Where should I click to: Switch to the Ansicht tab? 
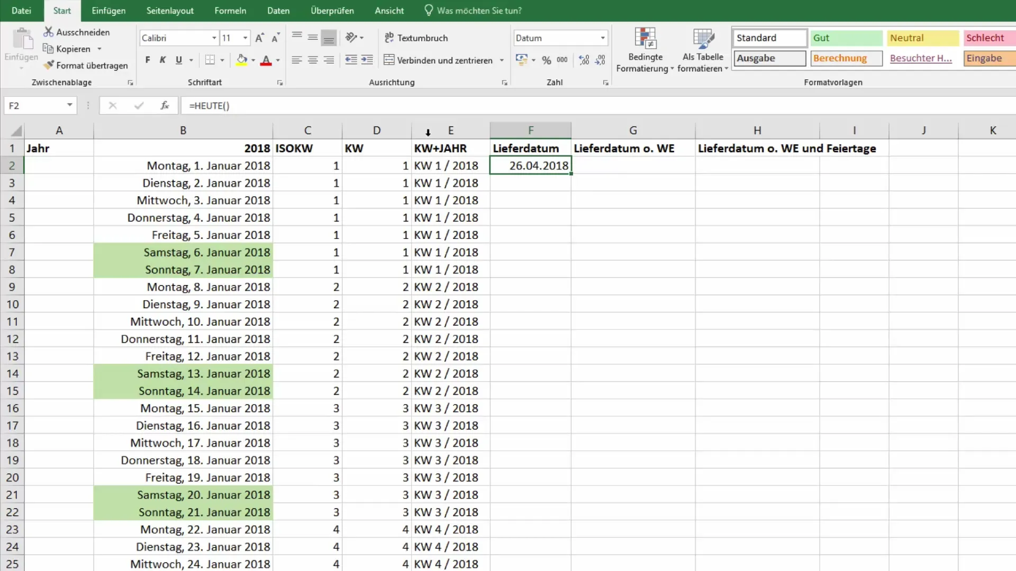coord(389,11)
